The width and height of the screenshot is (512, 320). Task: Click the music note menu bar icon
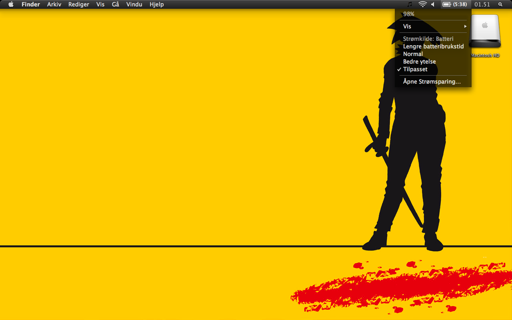[x=410, y=4]
